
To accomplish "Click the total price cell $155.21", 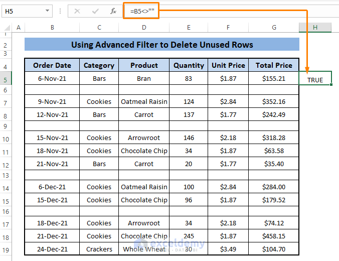I will click(x=274, y=78).
